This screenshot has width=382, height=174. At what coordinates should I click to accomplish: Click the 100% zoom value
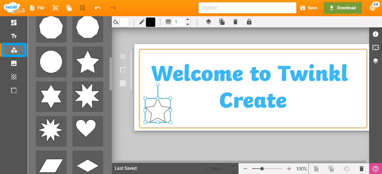(301, 169)
